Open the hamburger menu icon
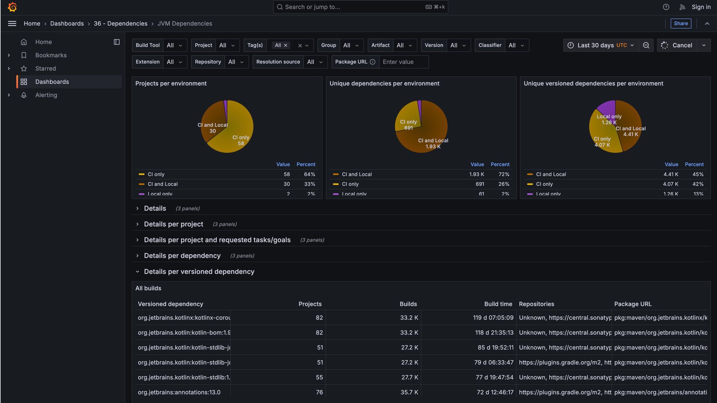 [12, 24]
